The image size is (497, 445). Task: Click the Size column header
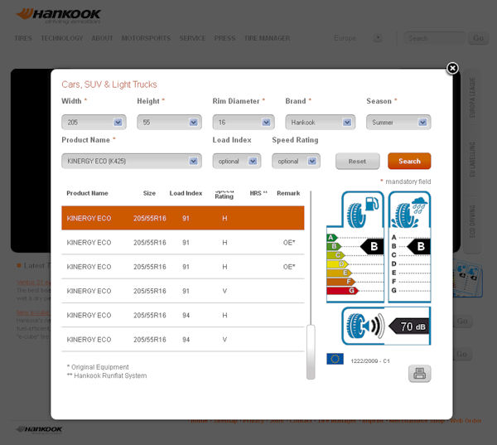149,193
